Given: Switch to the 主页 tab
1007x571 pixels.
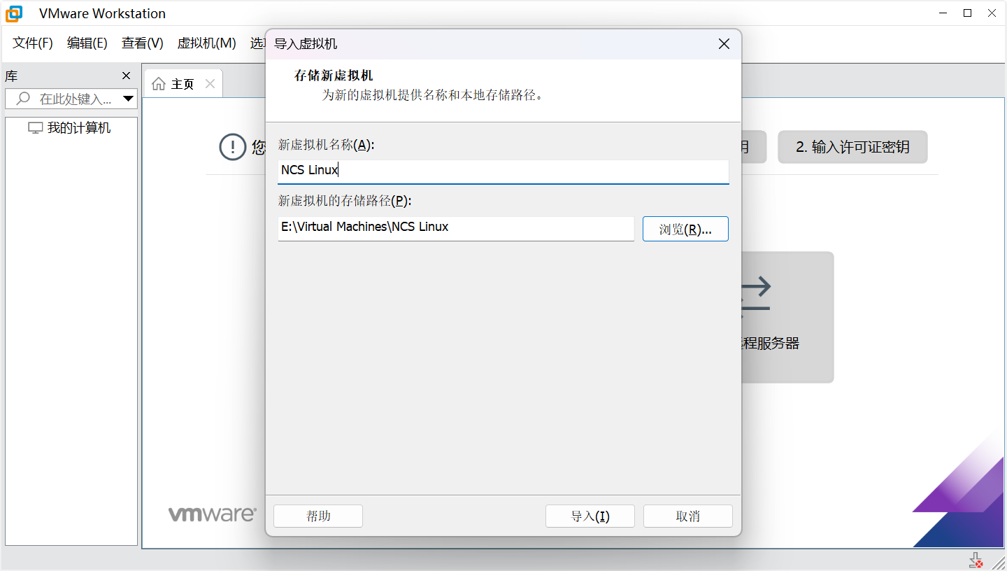Looking at the screenshot, I should (183, 84).
